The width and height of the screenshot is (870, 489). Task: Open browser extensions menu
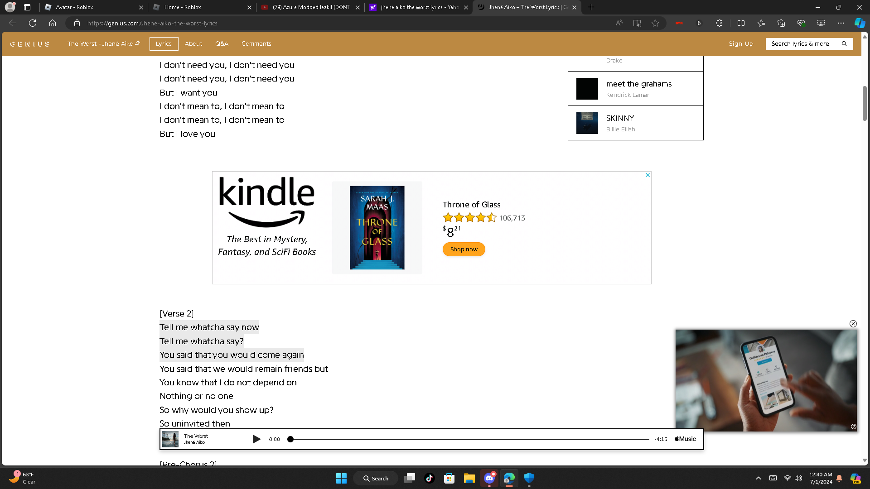tap(719, 23)
